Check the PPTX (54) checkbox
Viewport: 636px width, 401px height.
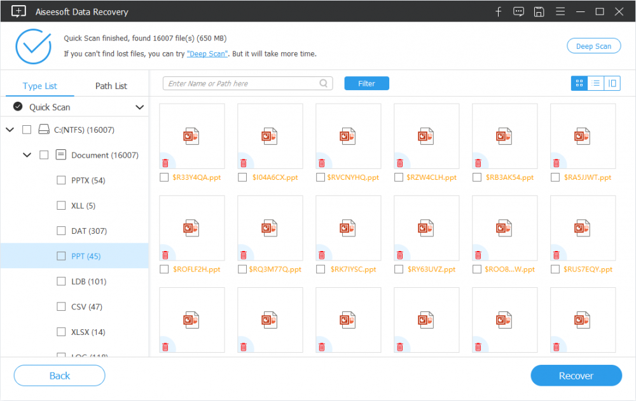click(61, 180)
